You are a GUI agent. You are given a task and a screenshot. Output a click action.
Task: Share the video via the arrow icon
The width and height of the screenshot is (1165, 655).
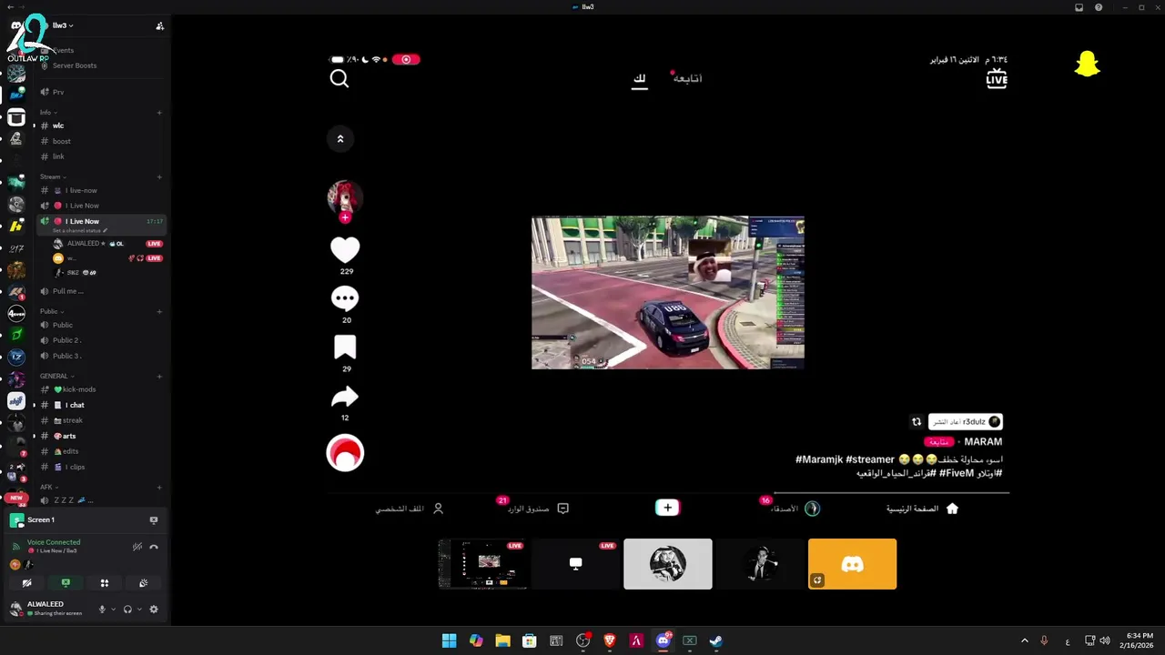pyautogui.click(x=345, y=397)
